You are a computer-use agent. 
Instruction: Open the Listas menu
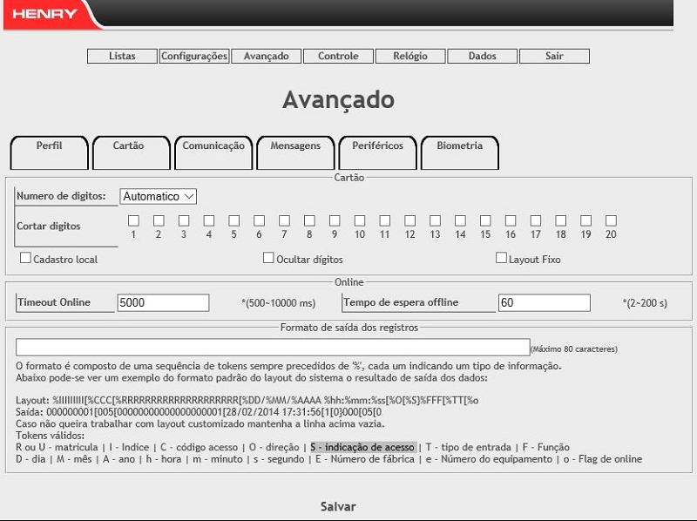click(x=122, y=56)
